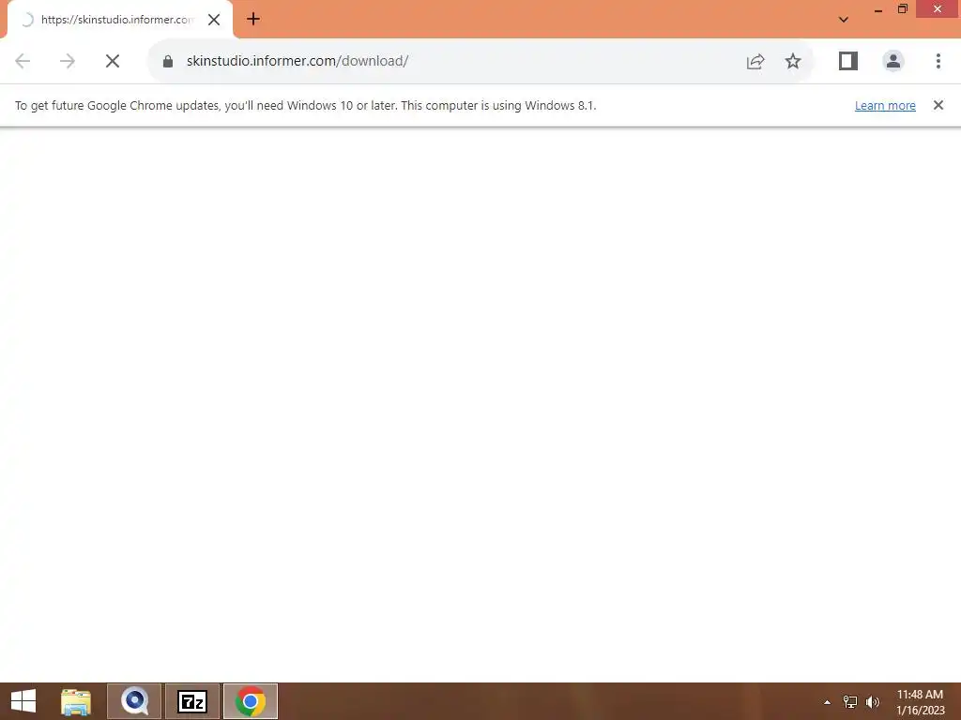Bookmark this tab with star

pyautogui.click(x=793, y=61)
